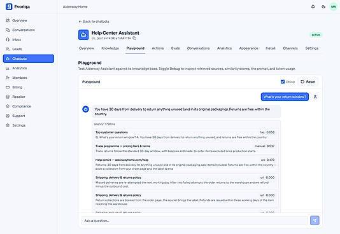Open the chatbot Conversations tab
Screen dimensions: 340x234
[x=198, y=48]
